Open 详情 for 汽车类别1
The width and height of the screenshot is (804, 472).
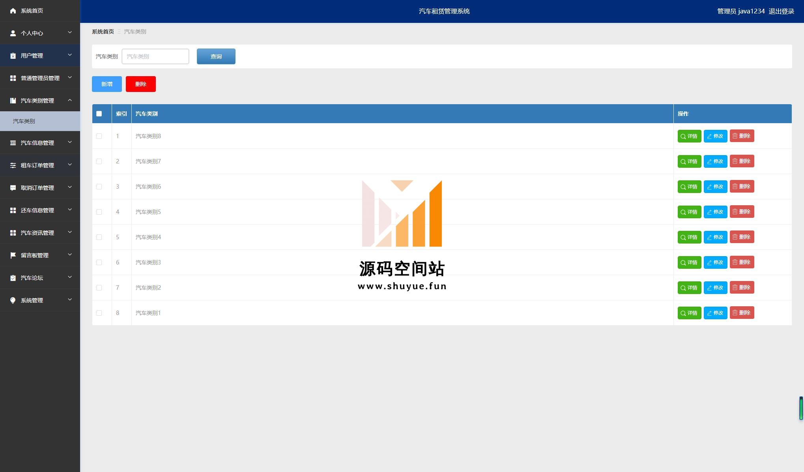coord(689,313)
